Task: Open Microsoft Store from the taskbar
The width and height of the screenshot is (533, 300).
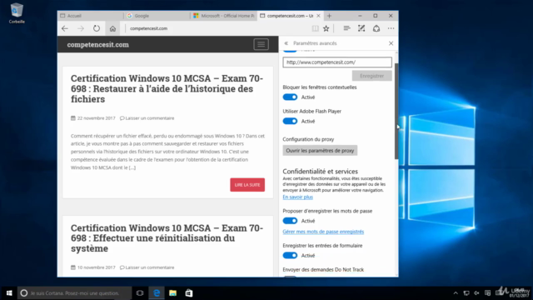Action: pyautogui.click(x=189, y=292)
